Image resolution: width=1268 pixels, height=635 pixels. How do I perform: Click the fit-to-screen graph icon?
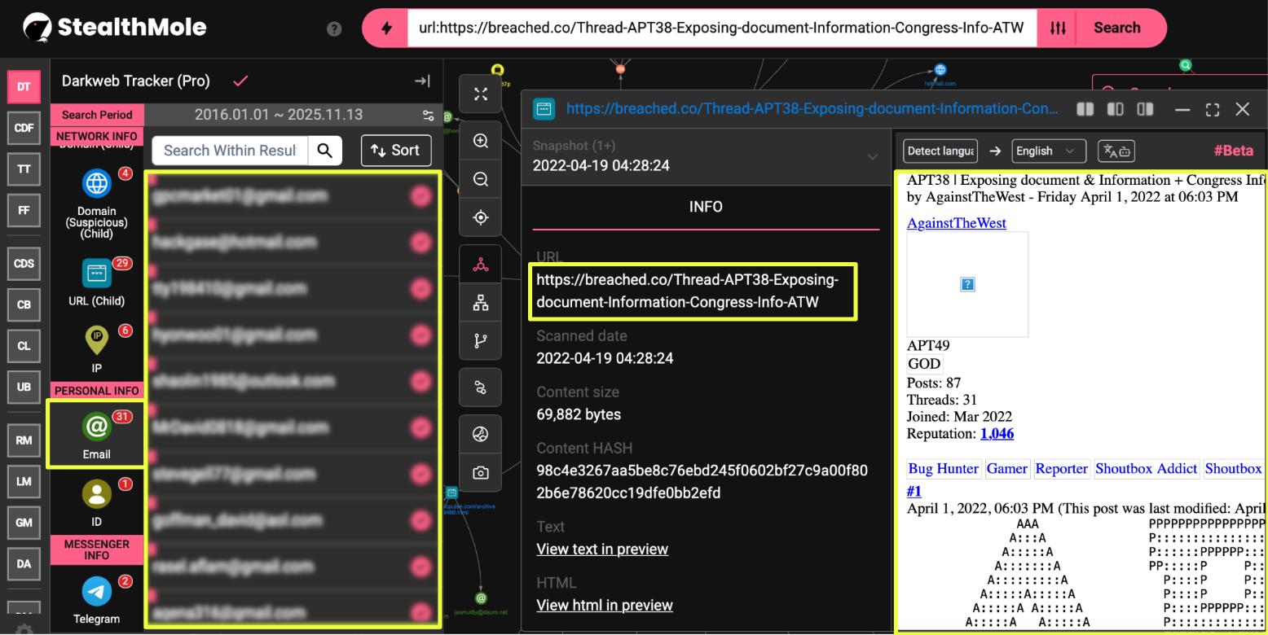pos(481,95)
